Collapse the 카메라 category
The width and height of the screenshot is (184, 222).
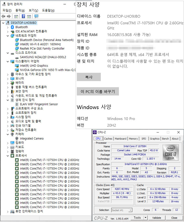8,134
